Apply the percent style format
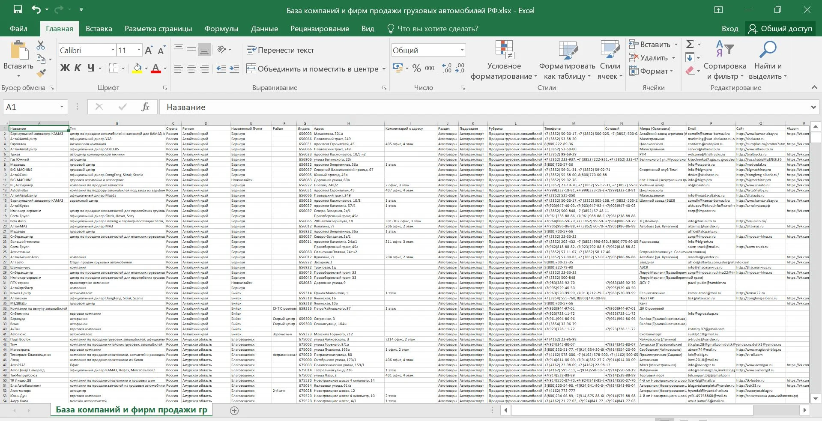Viewport: 822px width, 421px height. [x=417, y=68]
